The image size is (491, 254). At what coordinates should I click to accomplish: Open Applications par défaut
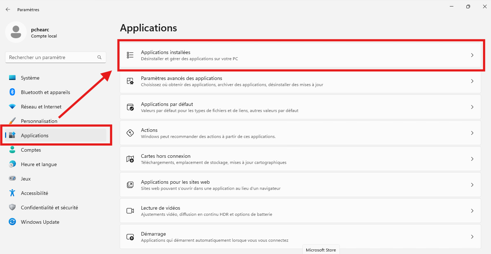pyautogui.click(x=300, y=107)
